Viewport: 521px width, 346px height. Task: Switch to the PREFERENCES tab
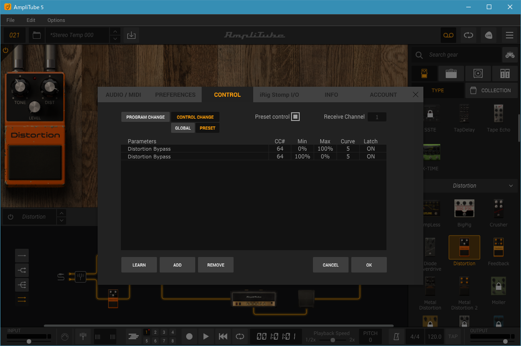175,95
